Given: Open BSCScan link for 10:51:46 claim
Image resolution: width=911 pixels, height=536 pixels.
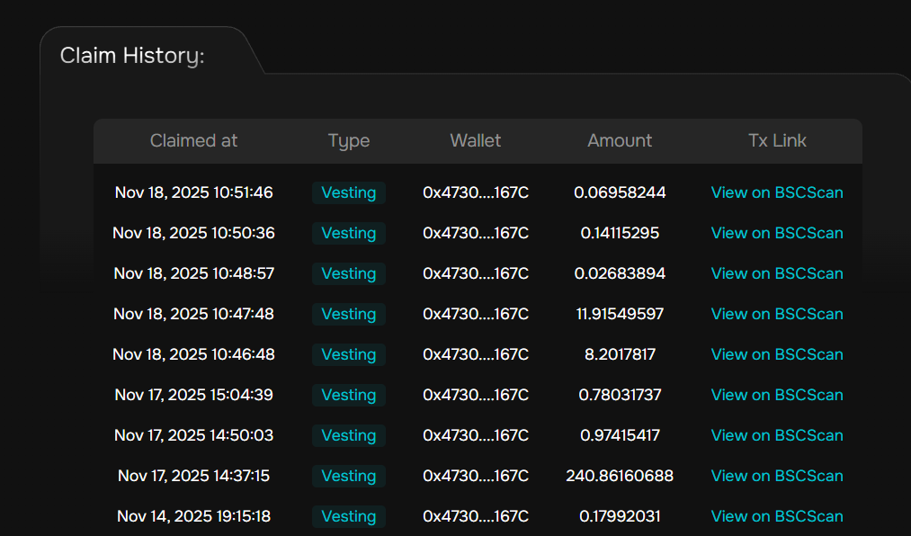Looking at the screenshot, I should tap(777, 192).
